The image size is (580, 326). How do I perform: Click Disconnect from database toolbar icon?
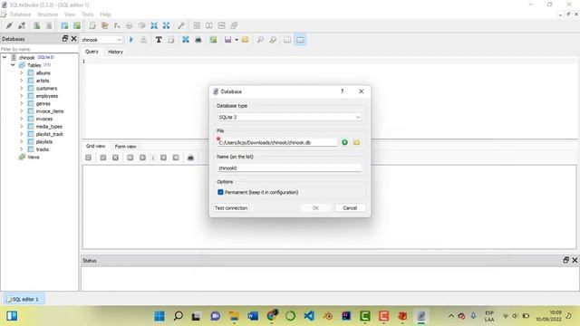click(22, 25)
